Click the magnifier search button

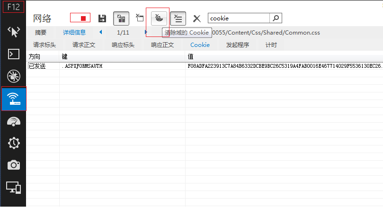pos(276,18)
